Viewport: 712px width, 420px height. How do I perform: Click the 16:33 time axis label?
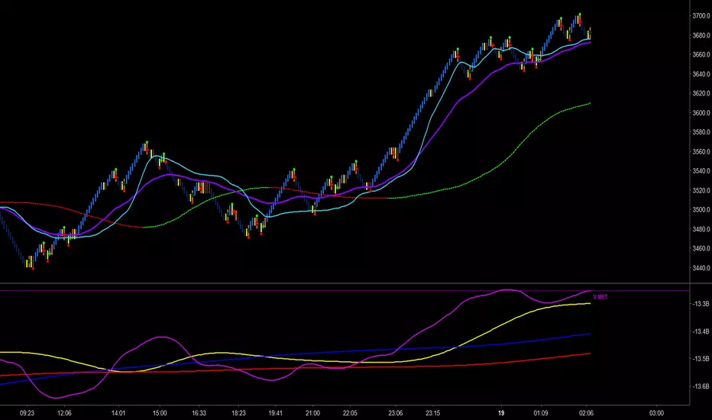point(199,413)
